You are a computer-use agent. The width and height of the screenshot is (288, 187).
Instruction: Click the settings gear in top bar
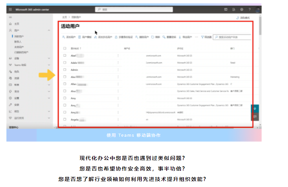pos(242,9)
